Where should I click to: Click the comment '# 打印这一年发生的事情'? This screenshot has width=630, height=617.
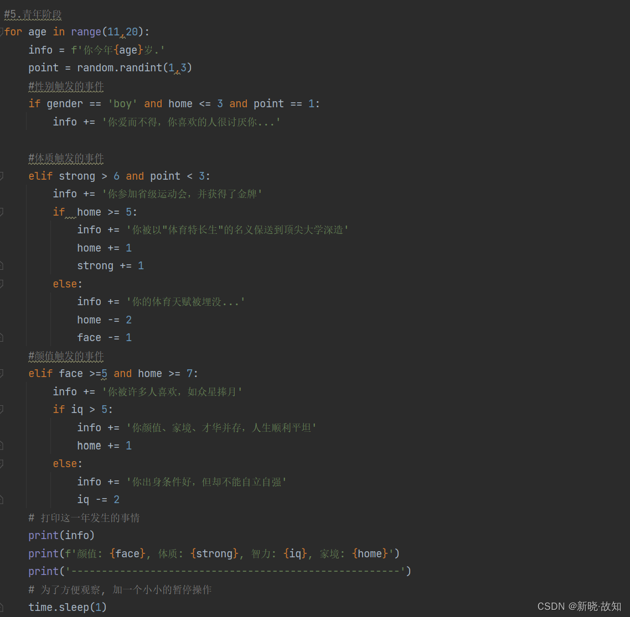[x=84, y=517]
